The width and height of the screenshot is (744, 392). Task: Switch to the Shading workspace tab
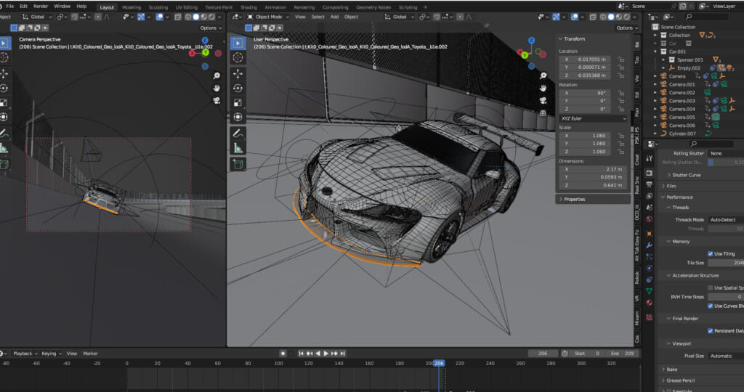point(248,7)
